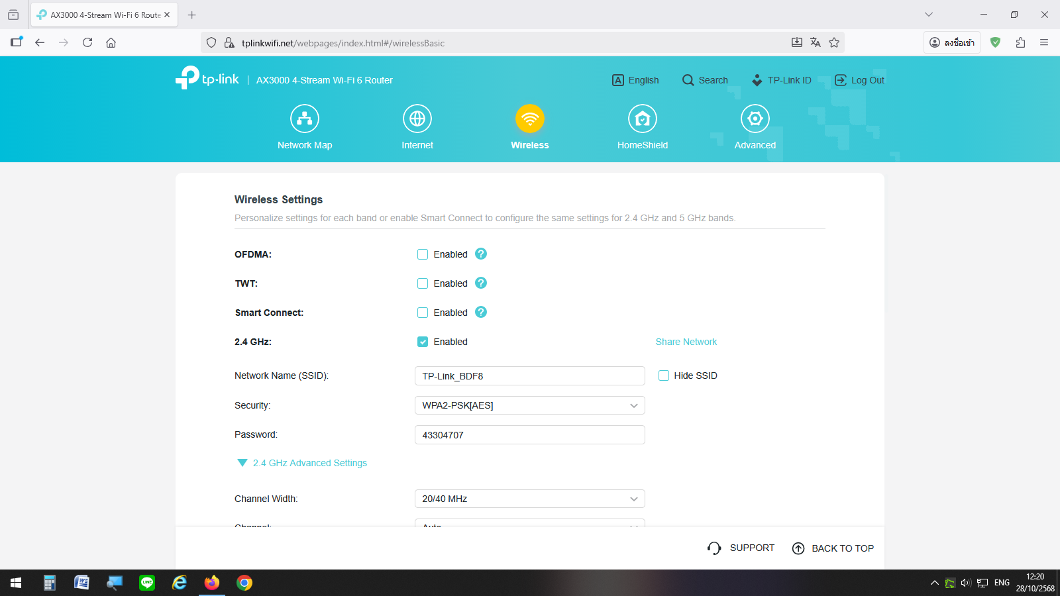Viewport: 1060px width, 596px height.
Task: Open the Channel Width dropdown
Action: click(x=529, y=499)
